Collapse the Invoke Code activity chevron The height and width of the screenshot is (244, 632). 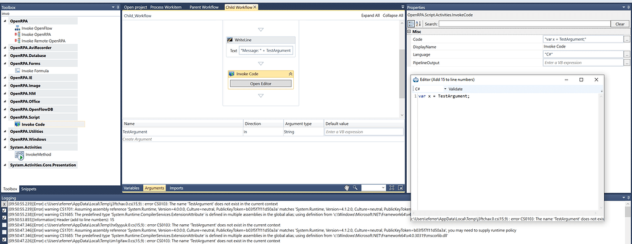point(290,74)
